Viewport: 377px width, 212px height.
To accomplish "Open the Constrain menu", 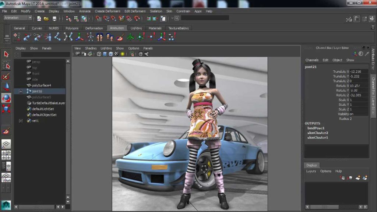I will click(x=183, y=11).
